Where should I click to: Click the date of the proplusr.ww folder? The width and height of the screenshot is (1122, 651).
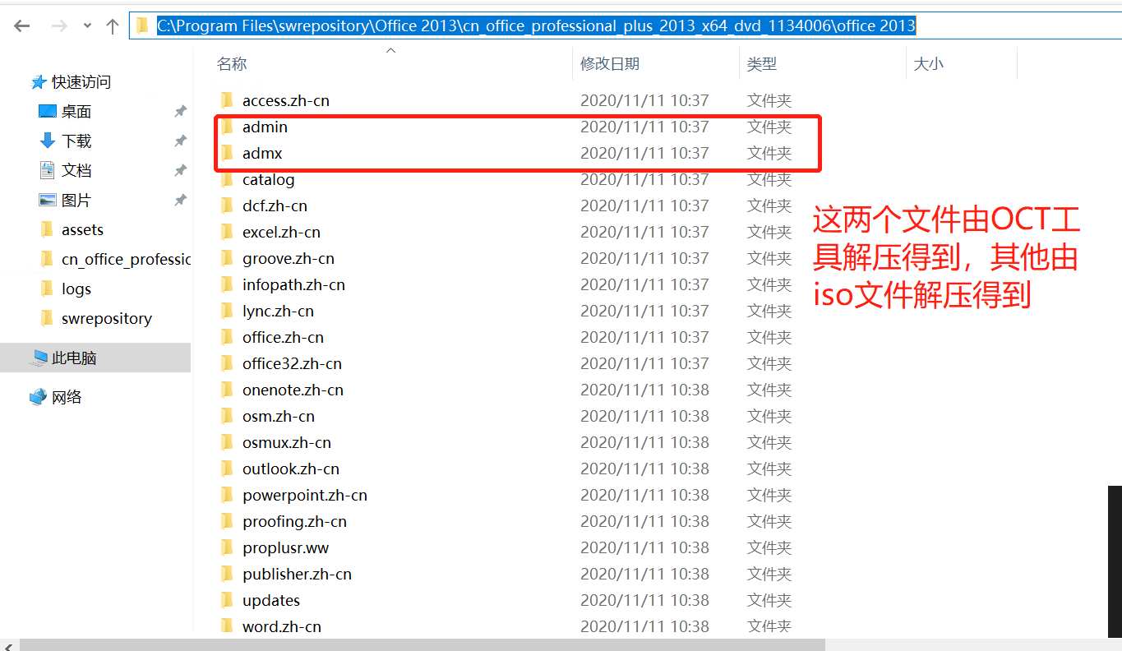point(644,547)
